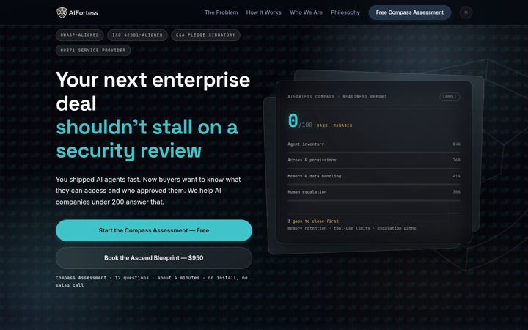The width and height of the screenshot is (528, 330).
Task: Click the Human escalation progress bar
Action: tap(374, 200)
